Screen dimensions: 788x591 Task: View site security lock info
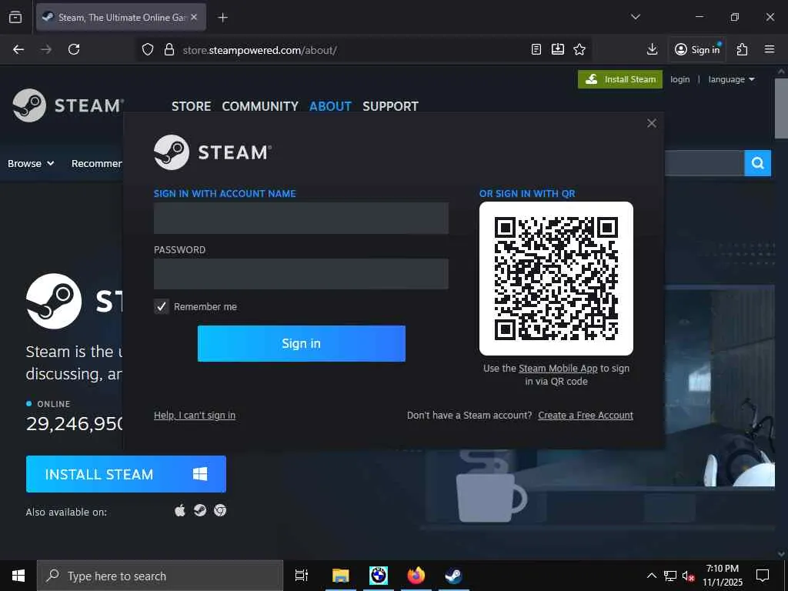[x=169, y=50]
